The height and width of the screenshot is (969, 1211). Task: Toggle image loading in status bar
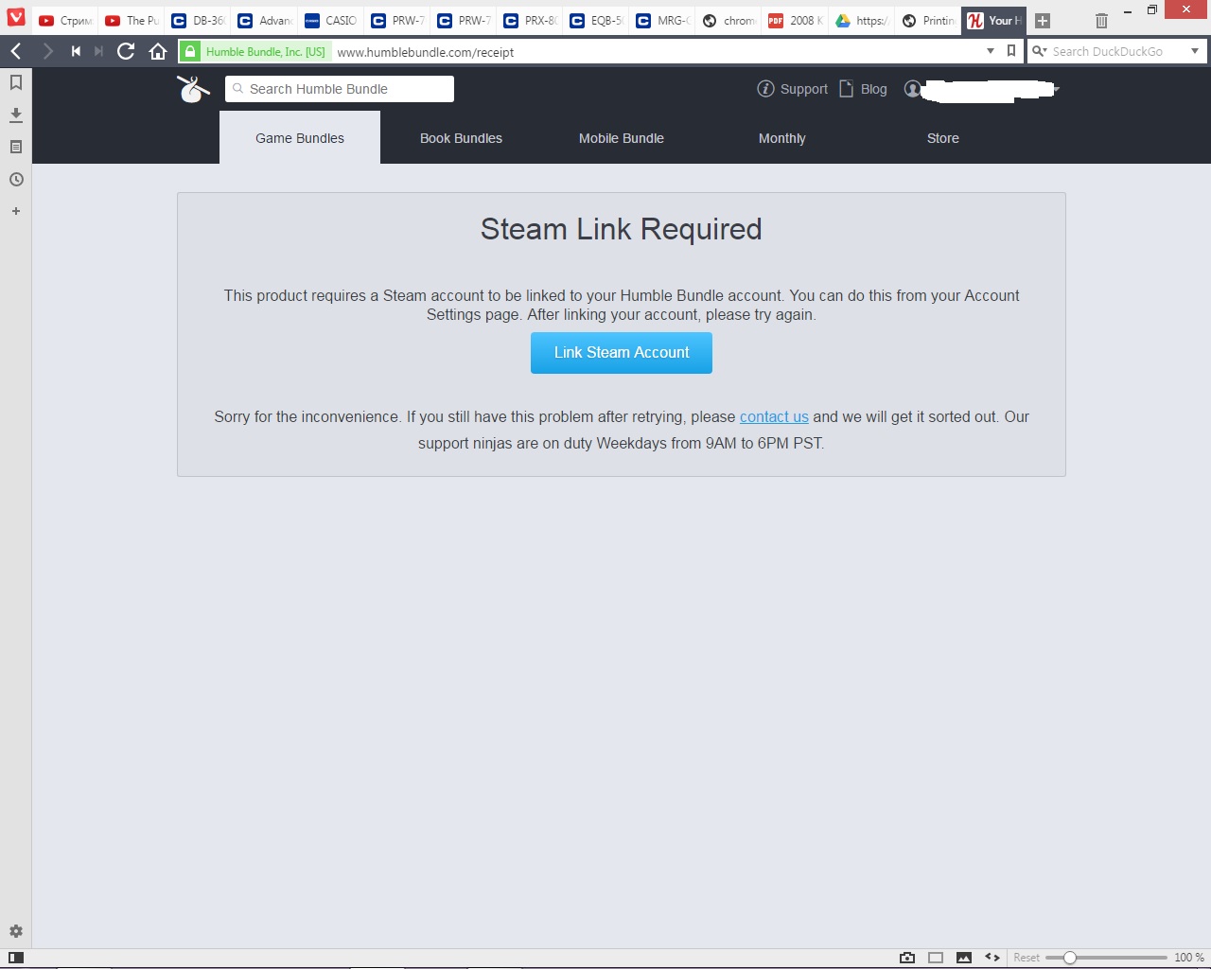(x=964, y=958)
